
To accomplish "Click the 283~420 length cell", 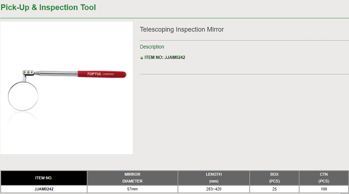I will click(x=214, y=189).
